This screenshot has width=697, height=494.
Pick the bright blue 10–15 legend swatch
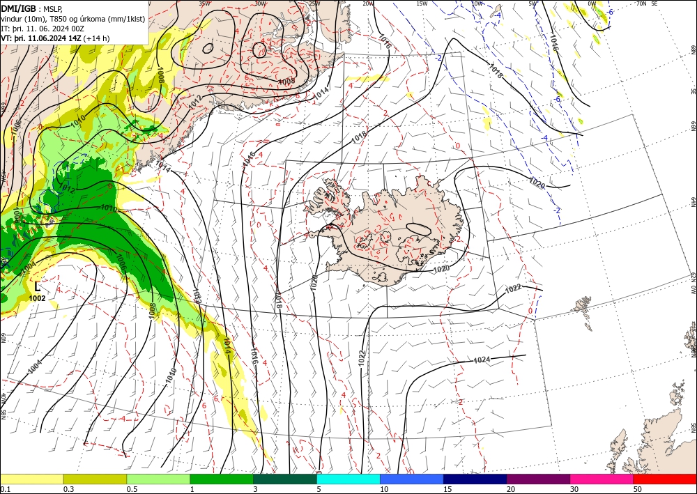pyautogui.click(x=412, y=479)
